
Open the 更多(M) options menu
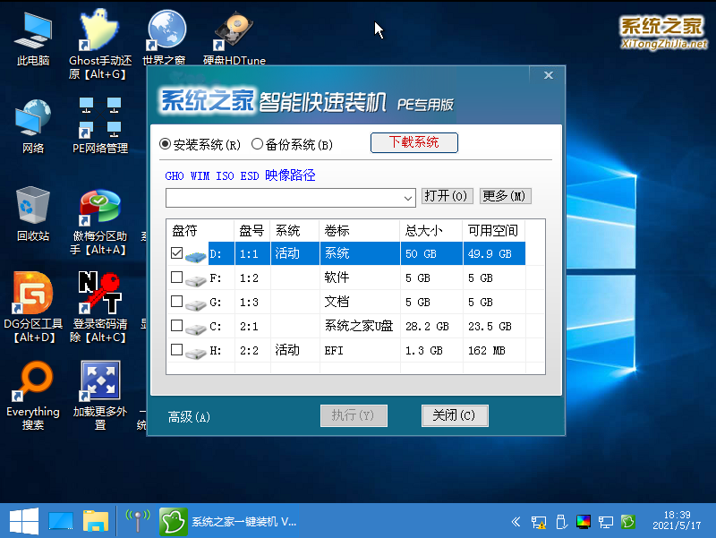(x=505, y=195)
